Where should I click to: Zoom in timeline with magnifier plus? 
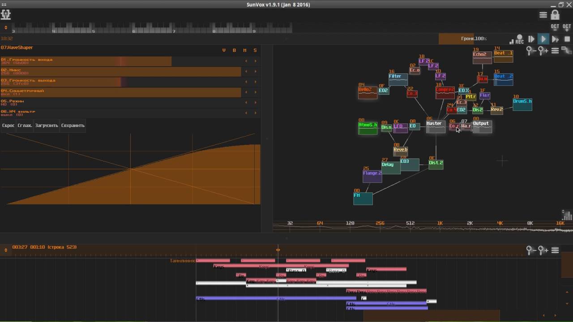point(543,250)
